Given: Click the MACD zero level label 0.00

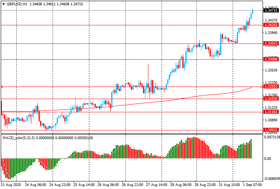Looking at the screenshot, I should coord(267,158).
